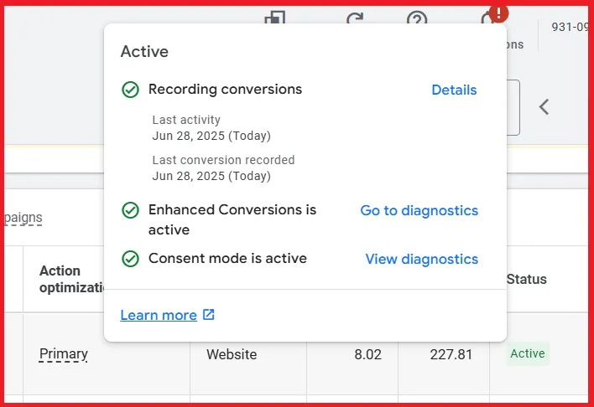Click green checkmark beside Enhanced Conversions is active
The height and width of the screenshot is (407, 594).
[130, 210]
